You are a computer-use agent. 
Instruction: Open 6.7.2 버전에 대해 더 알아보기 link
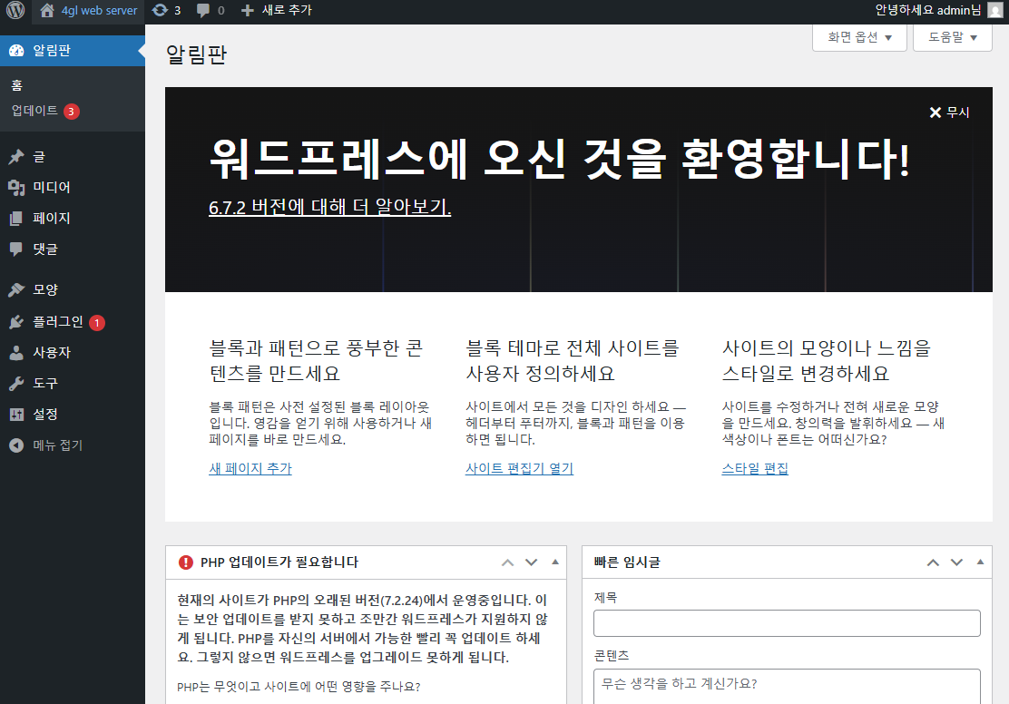[x=329, y=207]
